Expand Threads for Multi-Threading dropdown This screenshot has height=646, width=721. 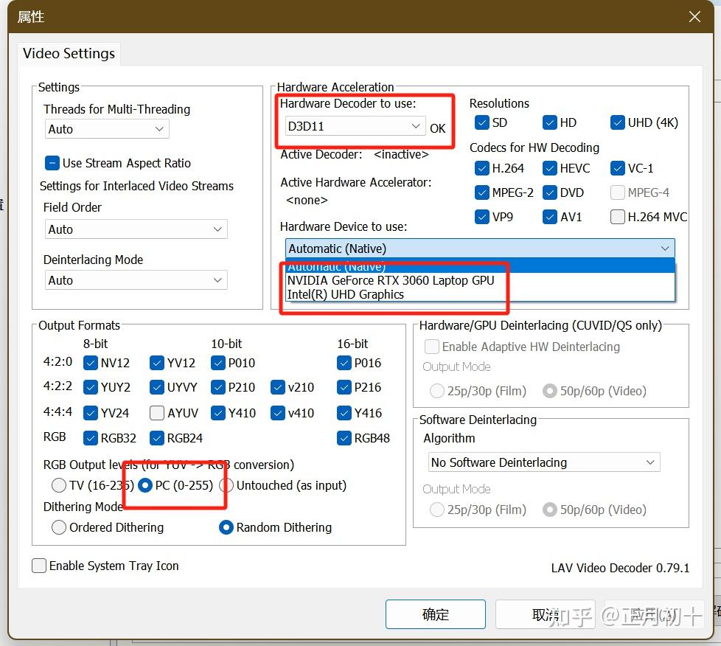click(x=107, y=129)
